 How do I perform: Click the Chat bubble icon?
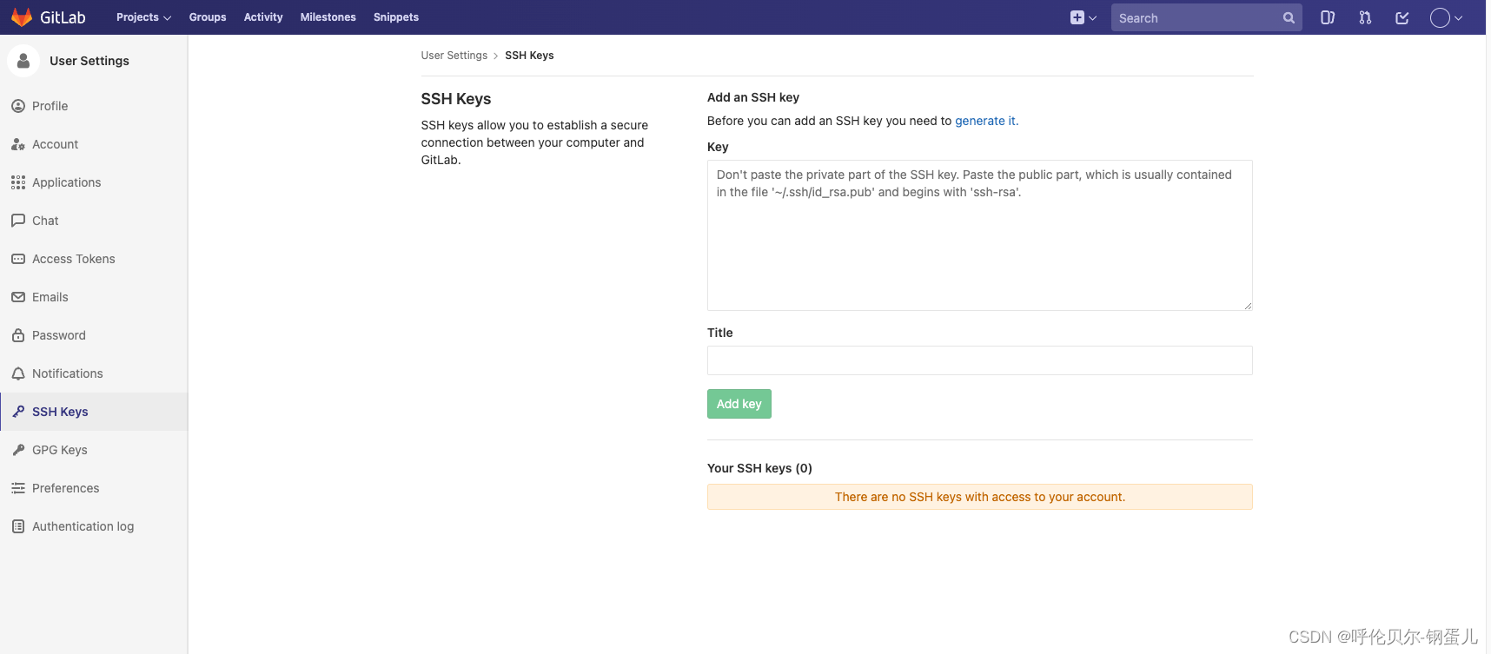(18, 221)
